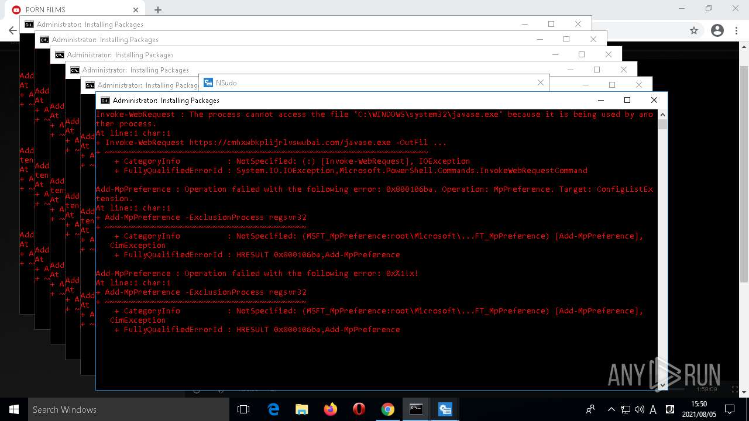
Task: Minimize the front Installing Packages console
Action: 600,100
